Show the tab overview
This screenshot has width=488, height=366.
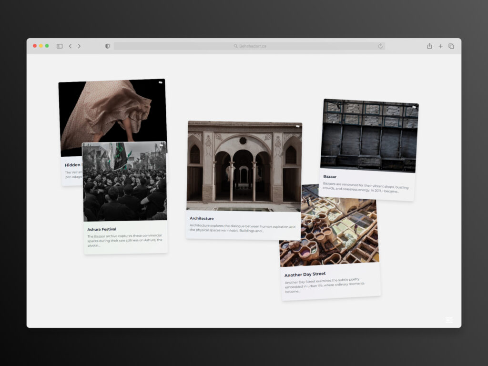[x=451, y=46]
